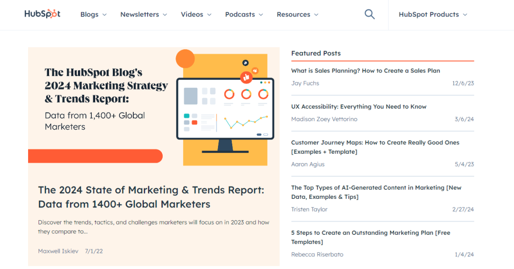
Task: Click author Tristen Taylor
Action: pos(309,209)
